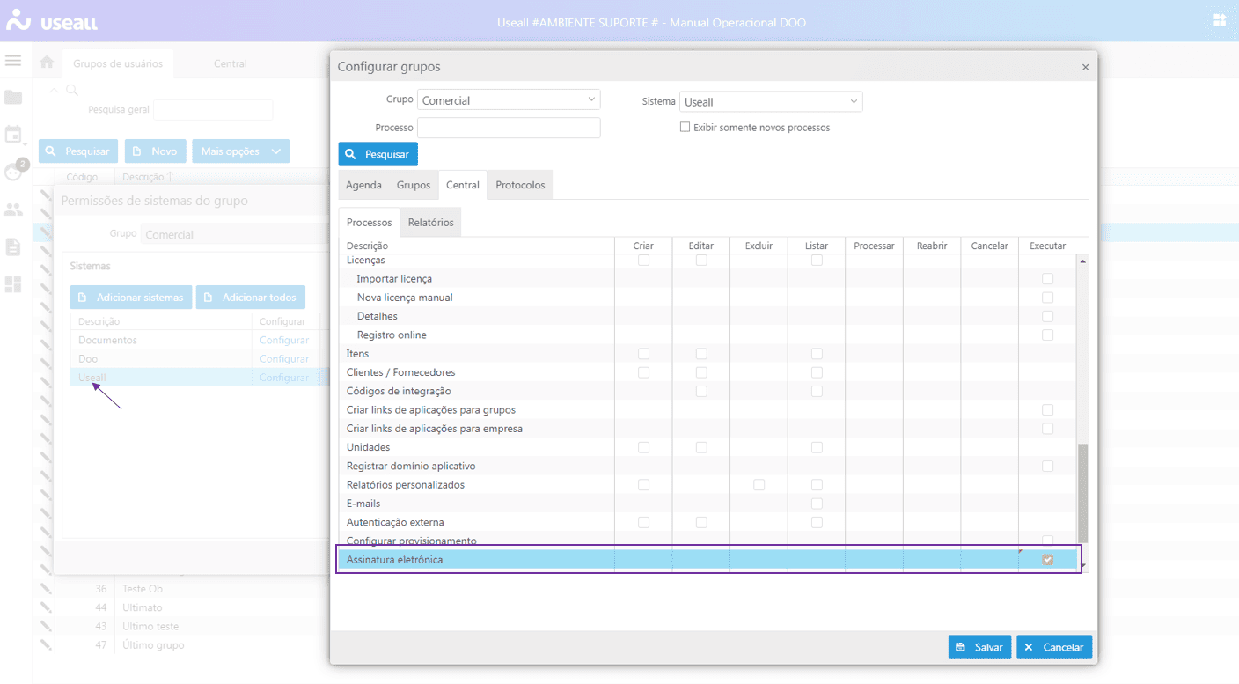Open the folder icon in sidebar
1239x684 pixels.
pyautogui.click(x=13, y=97)
